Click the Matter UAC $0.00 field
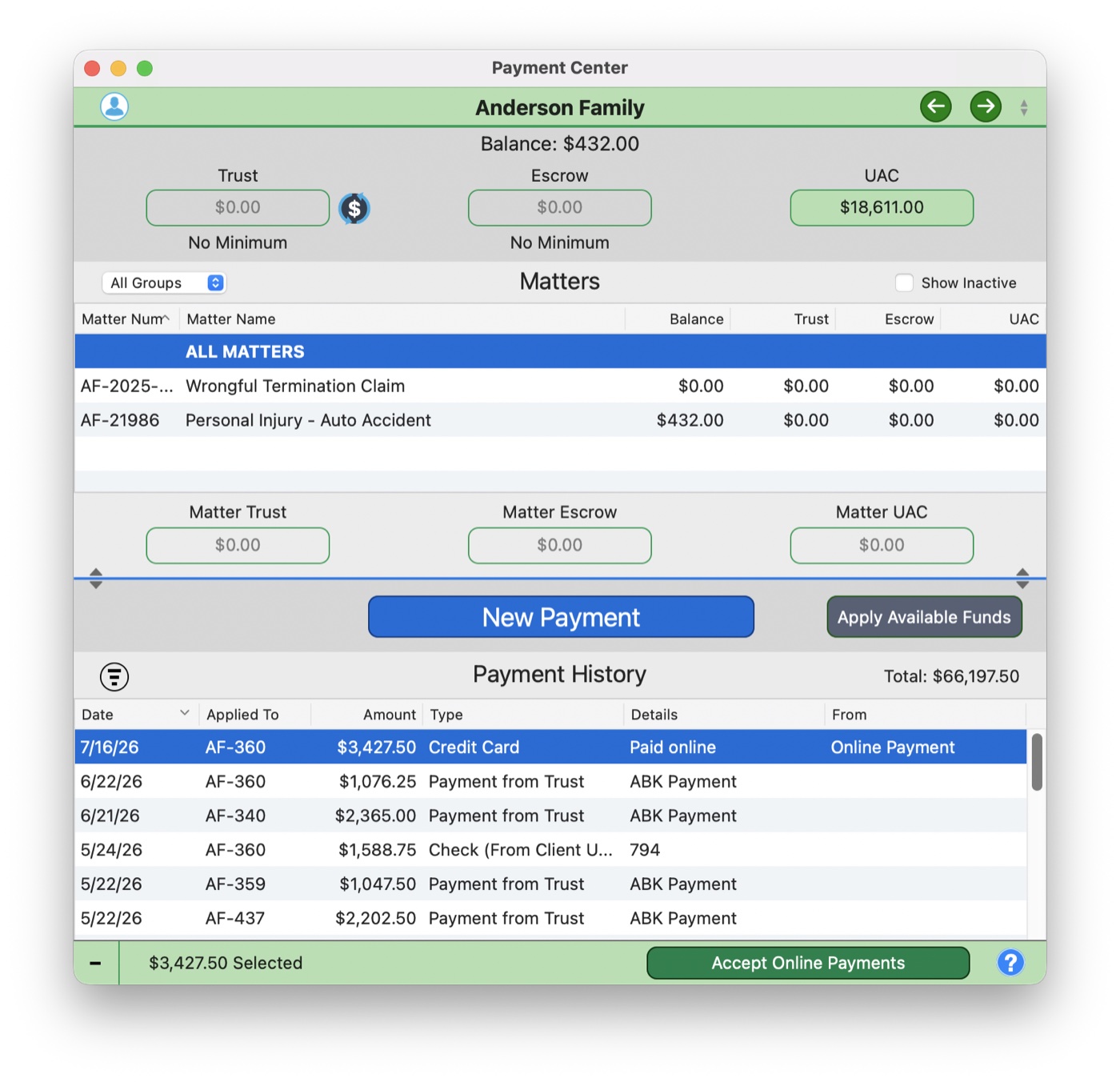The width and height of the screenshot is (1120, 1082). click(x=882, y=546)
